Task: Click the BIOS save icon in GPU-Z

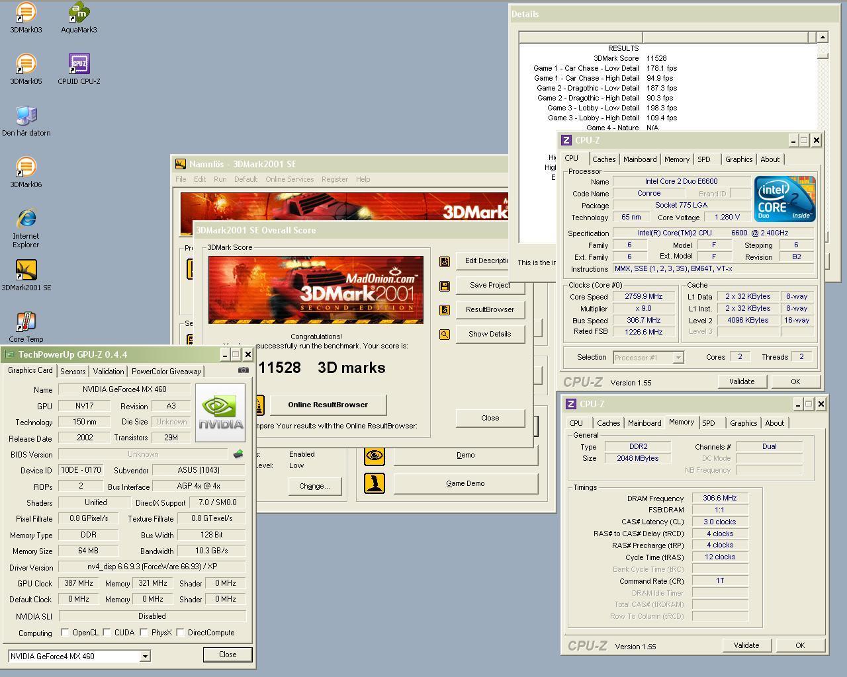Action: coord(238,454)
